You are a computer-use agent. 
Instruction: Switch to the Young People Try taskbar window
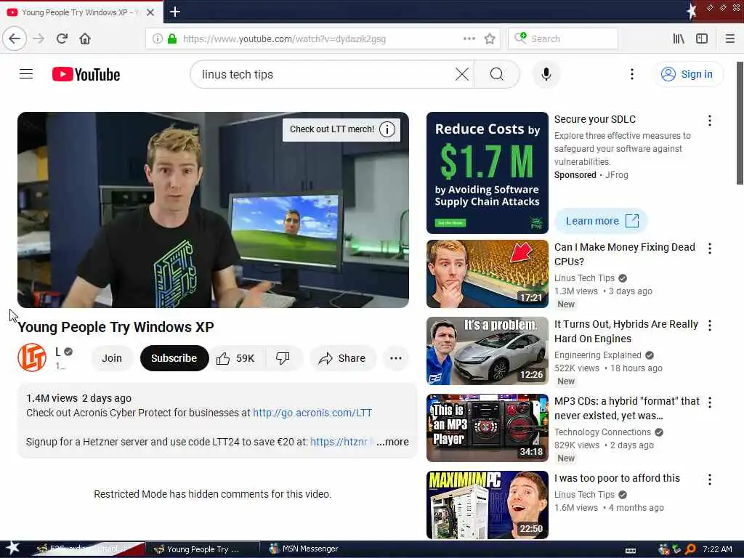coord(203,549)
